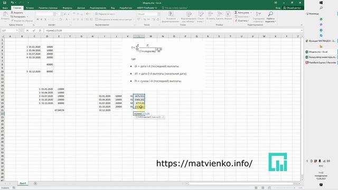Image resolution: width=338 pixels, height=190 pixels.
Task: Open Sort and Filter menu
Action: 258,17
